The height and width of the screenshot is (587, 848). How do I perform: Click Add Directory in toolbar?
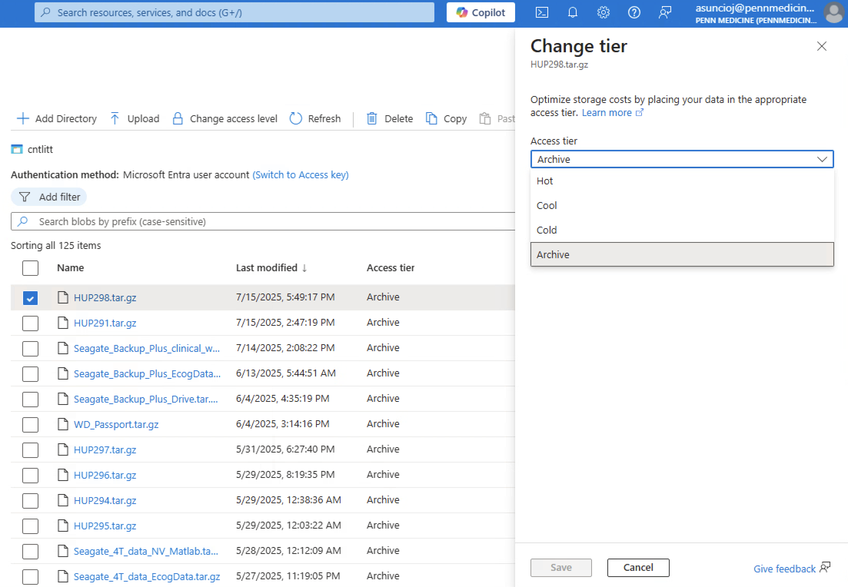click(57, 119)
